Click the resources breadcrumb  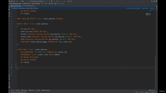click(x=51, y=4)
